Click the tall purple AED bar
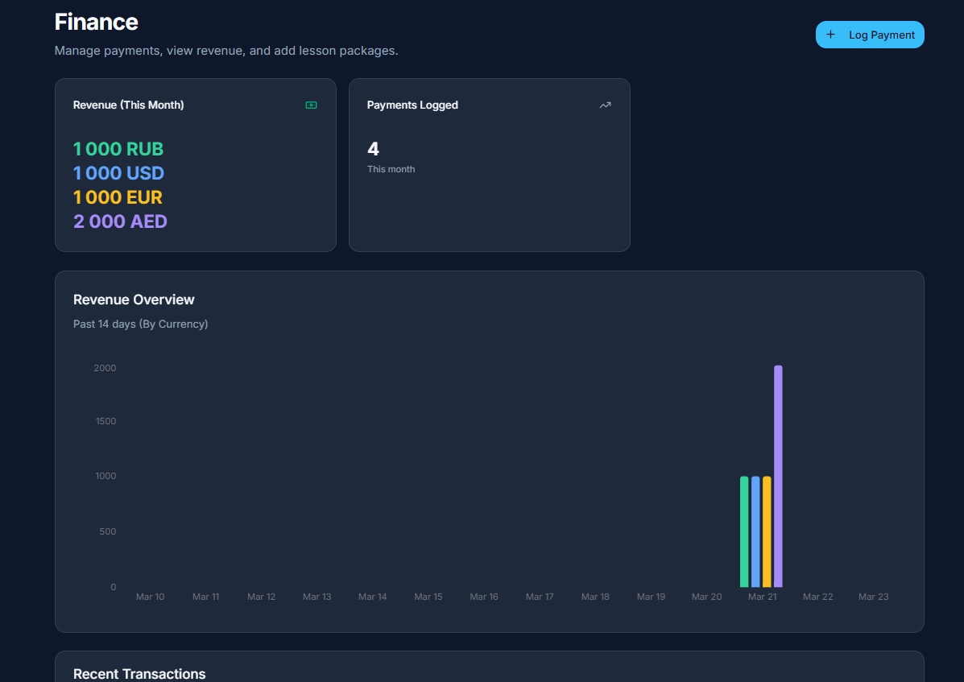964x682 pixels. click(x=778, y=475)
